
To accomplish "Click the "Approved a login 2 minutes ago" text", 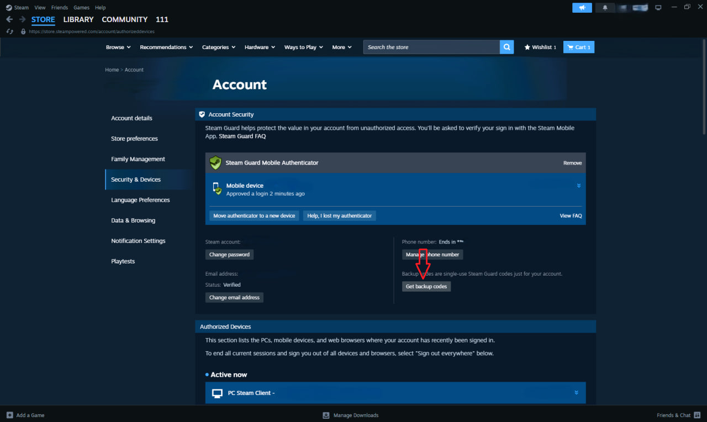I will click(x=265, y=194).
